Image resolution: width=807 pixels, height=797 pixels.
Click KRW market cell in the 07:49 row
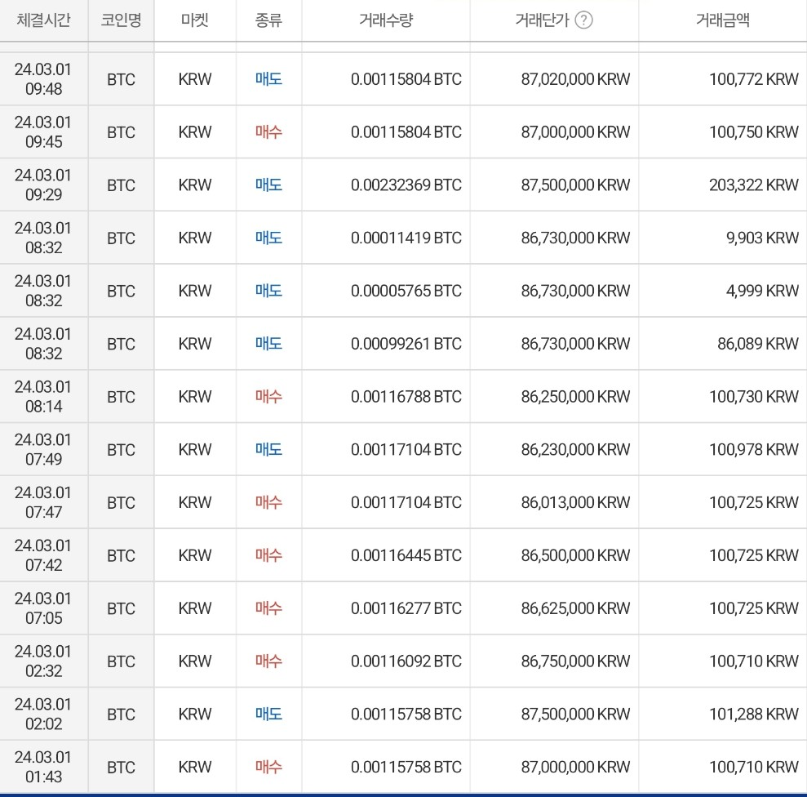click(x=194, y=450)
